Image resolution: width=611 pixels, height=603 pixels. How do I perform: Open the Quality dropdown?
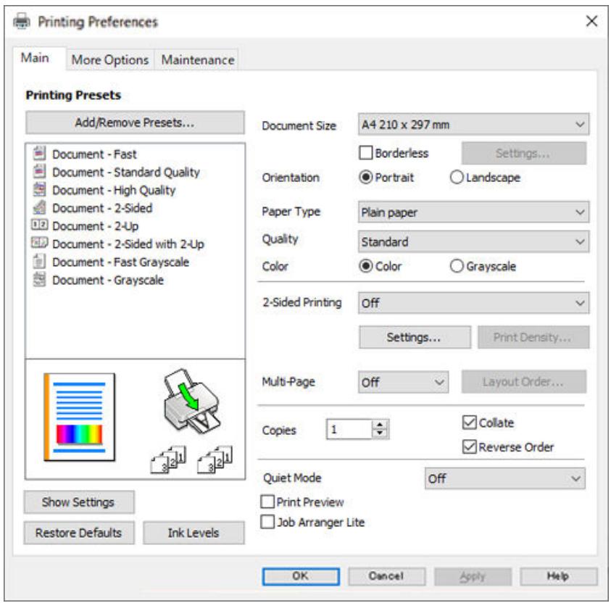[473, 242]
